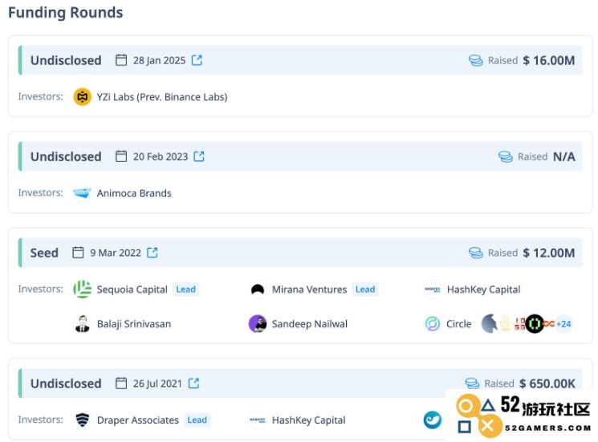Open external link for 28 Jan 2025 round

pos(197,60)
